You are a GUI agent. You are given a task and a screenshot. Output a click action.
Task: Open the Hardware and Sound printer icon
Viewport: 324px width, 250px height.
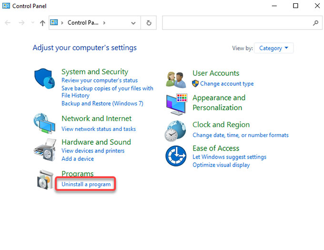[x=45, y=150]
